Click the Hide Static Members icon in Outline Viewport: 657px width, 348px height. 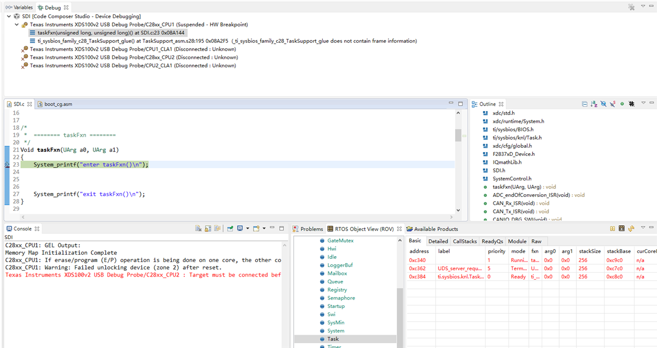pos(613,104)
